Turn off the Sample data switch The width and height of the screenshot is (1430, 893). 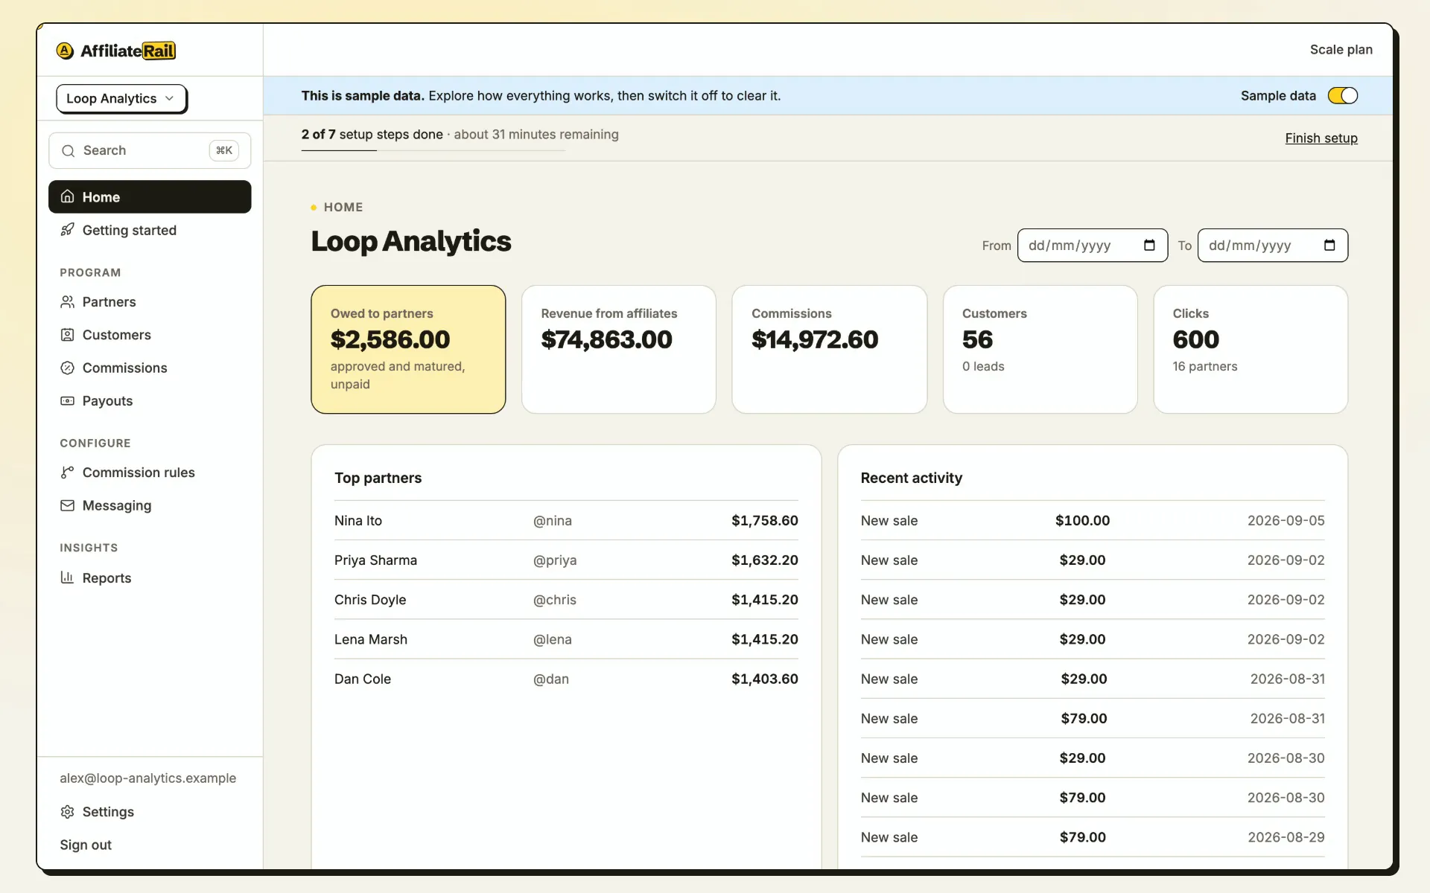point(1343,95)
